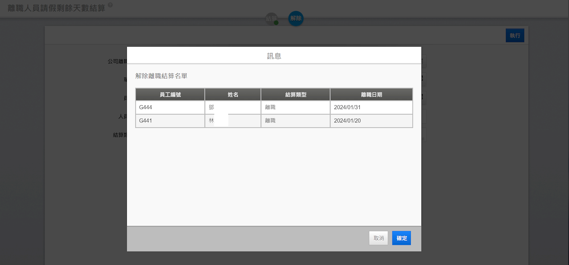Viewport: 569px width, 265px height.
Task: Cancel the dialog with 取消
Action: click(379, 238)
